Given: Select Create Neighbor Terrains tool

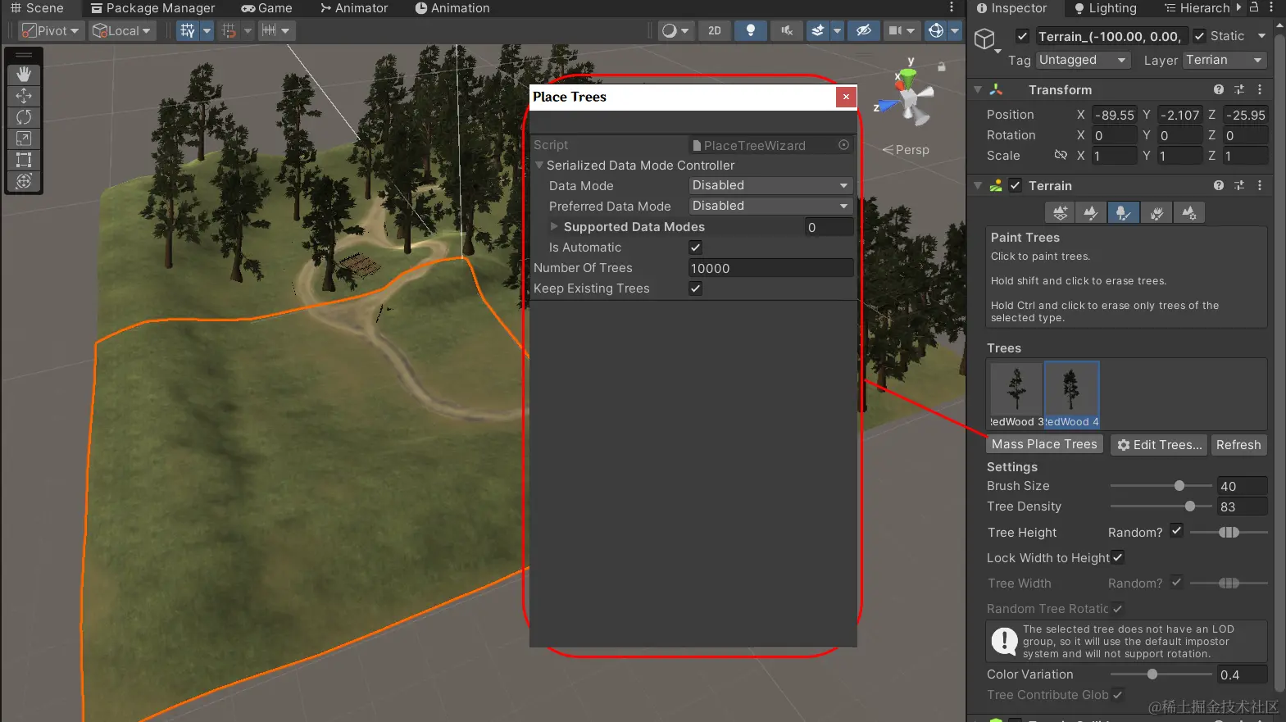Looking at the screenshot, I should coord(1061,213).
